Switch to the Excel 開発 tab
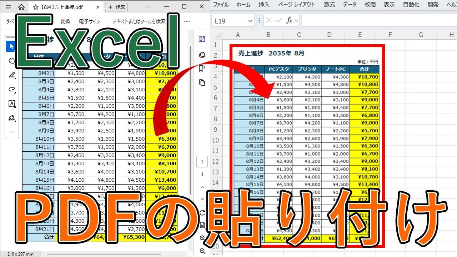 pyautogui.click(x=433, y=4)
